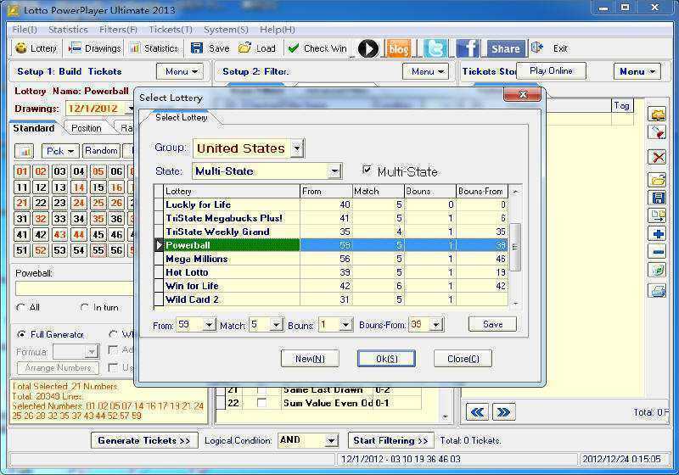Open the Setup 1 Menu dropdown

pyautogui.click(x=180, y=71)
